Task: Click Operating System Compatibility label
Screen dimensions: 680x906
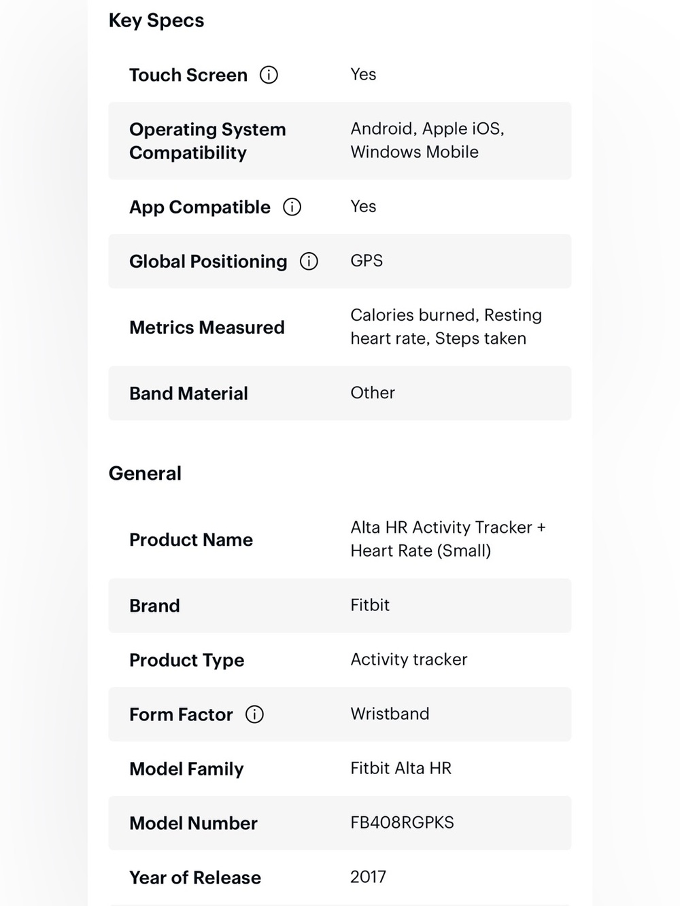Action: click(207, 141)
